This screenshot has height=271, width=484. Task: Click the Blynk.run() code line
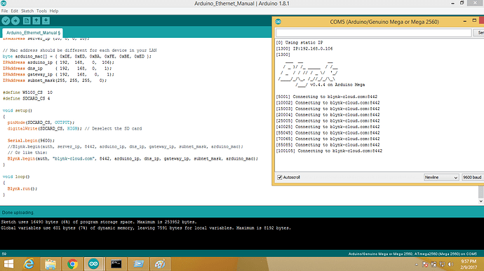(22, 188)
